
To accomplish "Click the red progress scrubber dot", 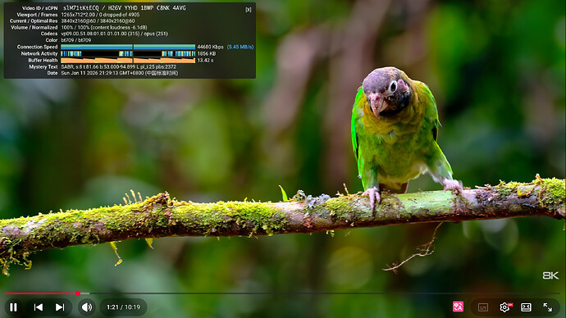I will [x=78, y=293].
